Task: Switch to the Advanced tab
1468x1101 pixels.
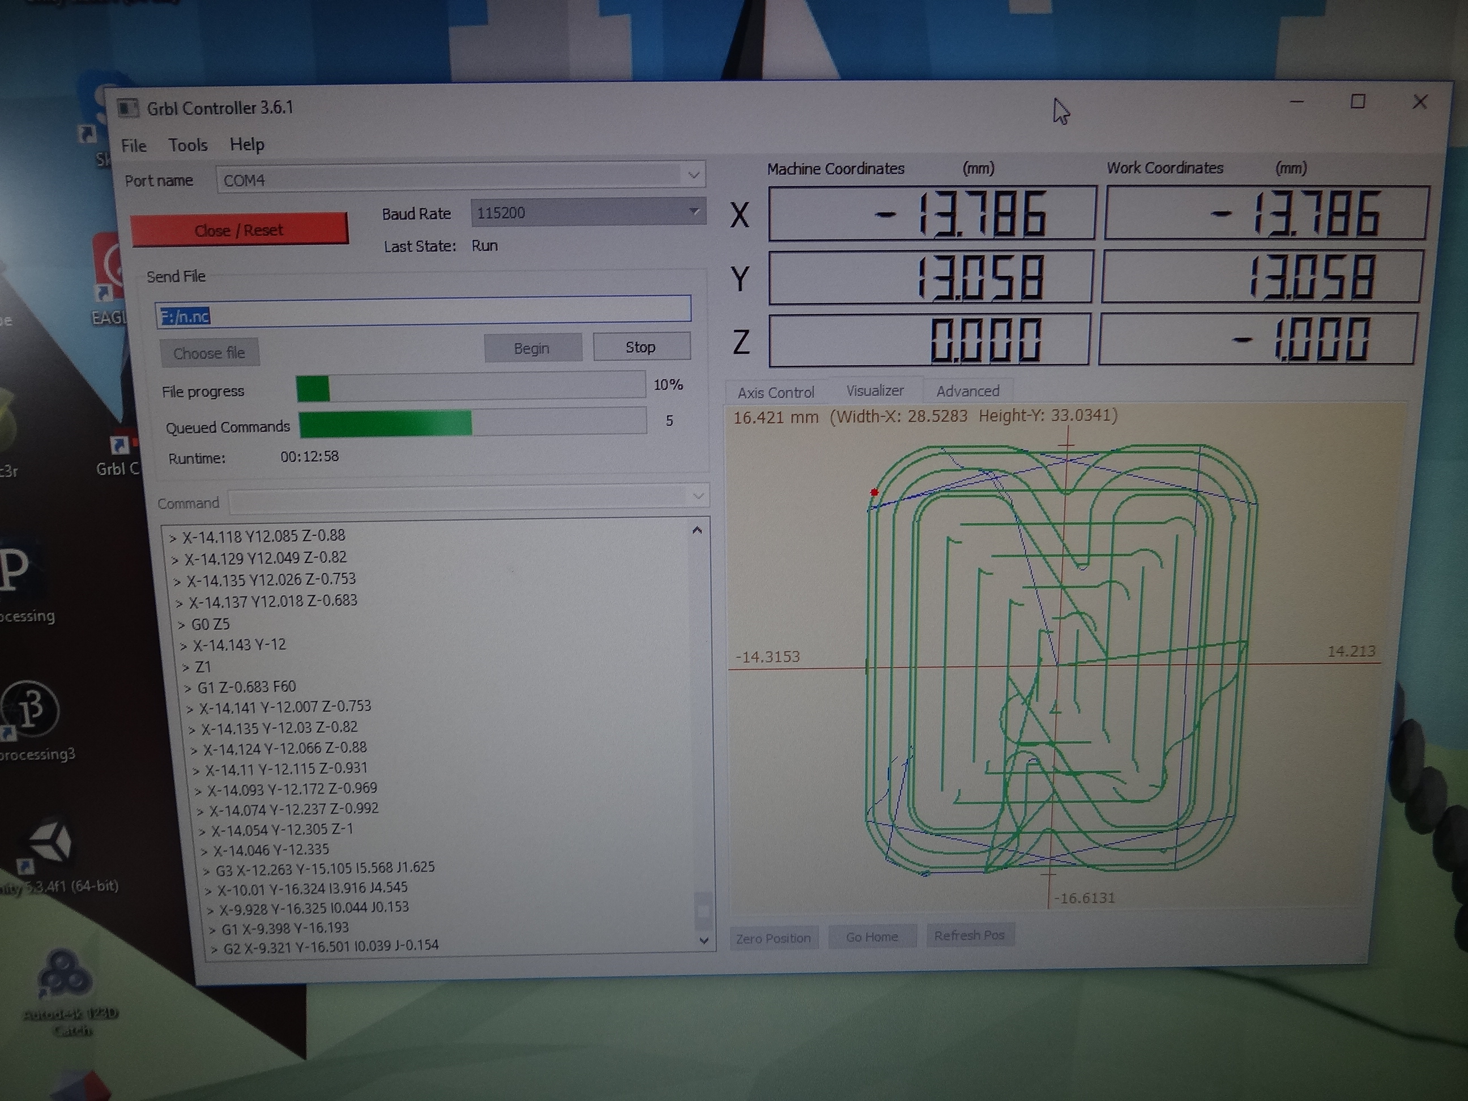Action: pyautogui.click(x=967, y=391)
